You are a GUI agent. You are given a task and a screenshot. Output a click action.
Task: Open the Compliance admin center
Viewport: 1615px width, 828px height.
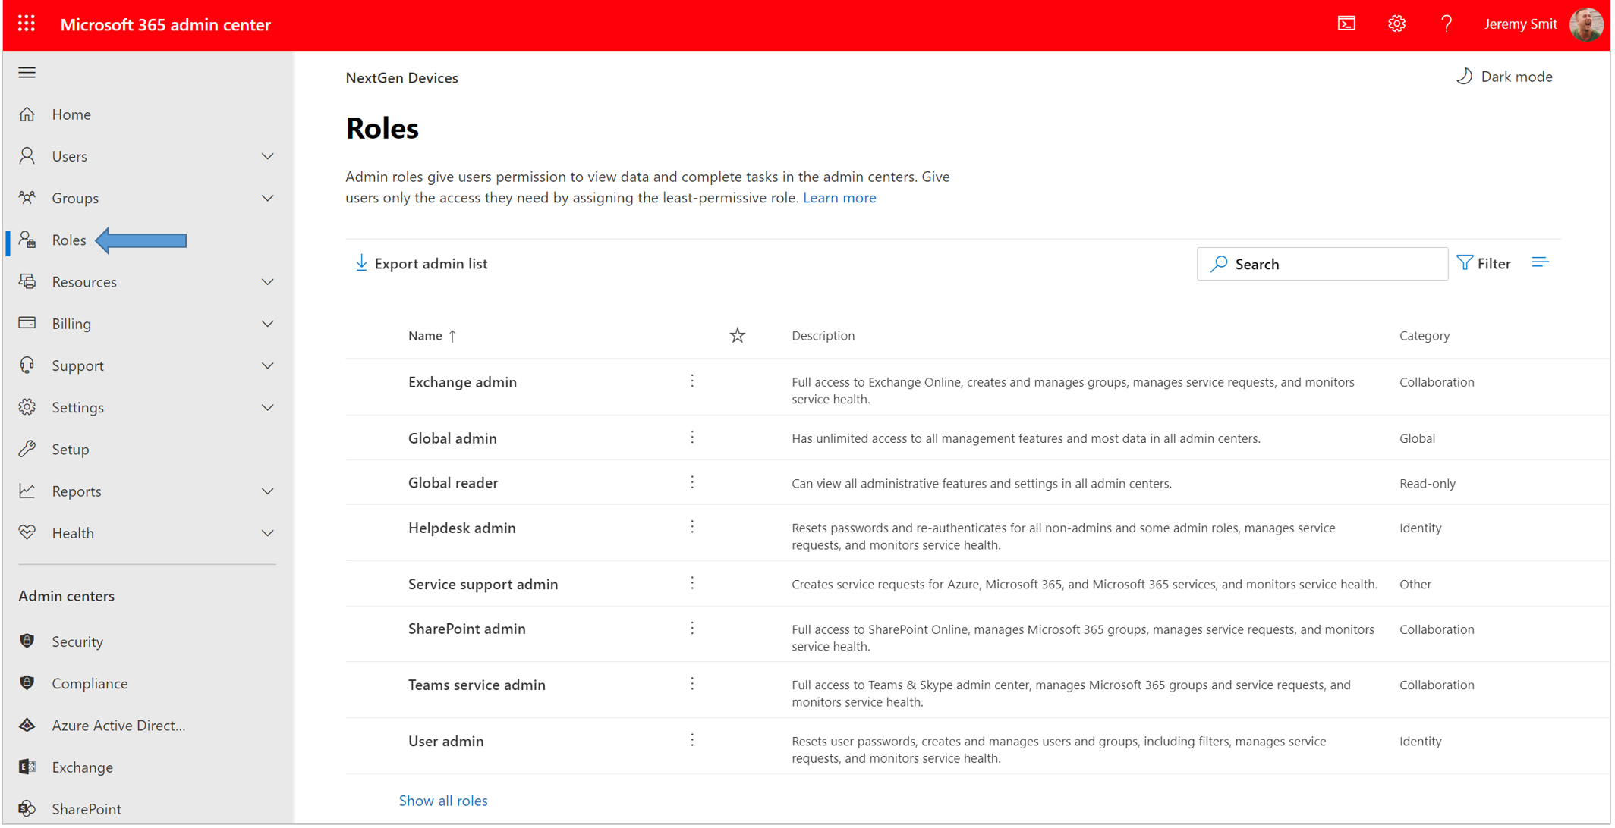[90, 683]
